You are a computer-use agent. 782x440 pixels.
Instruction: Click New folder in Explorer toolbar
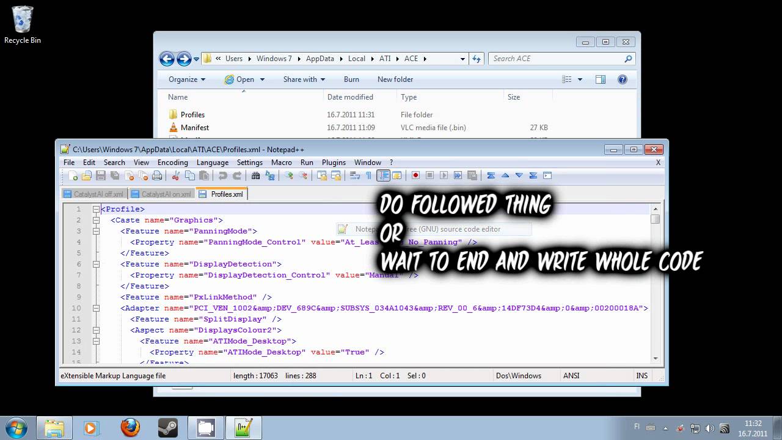395,79
